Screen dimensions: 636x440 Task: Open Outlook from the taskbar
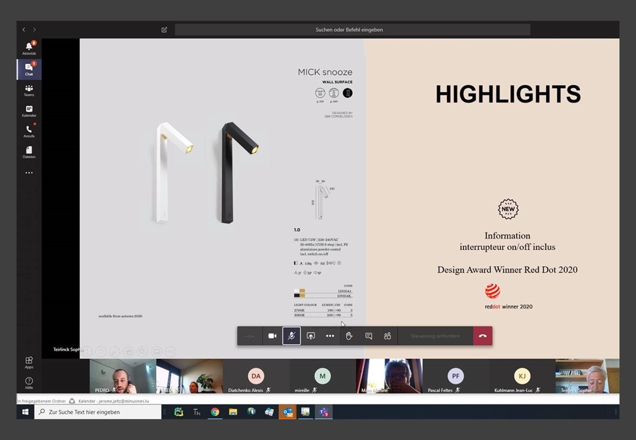[287, 412]
